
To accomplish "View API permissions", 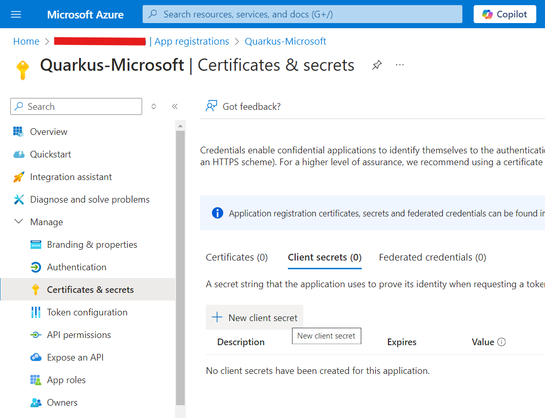I will click(x=79, y=334).
